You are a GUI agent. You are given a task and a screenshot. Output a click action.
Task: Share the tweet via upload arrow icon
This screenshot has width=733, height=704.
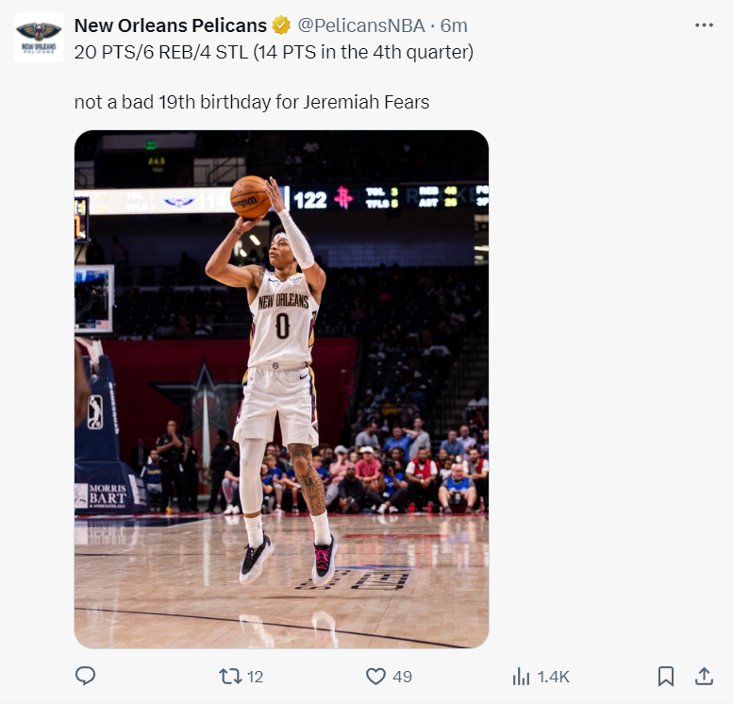pyautogui.click(x=704, y=676)
